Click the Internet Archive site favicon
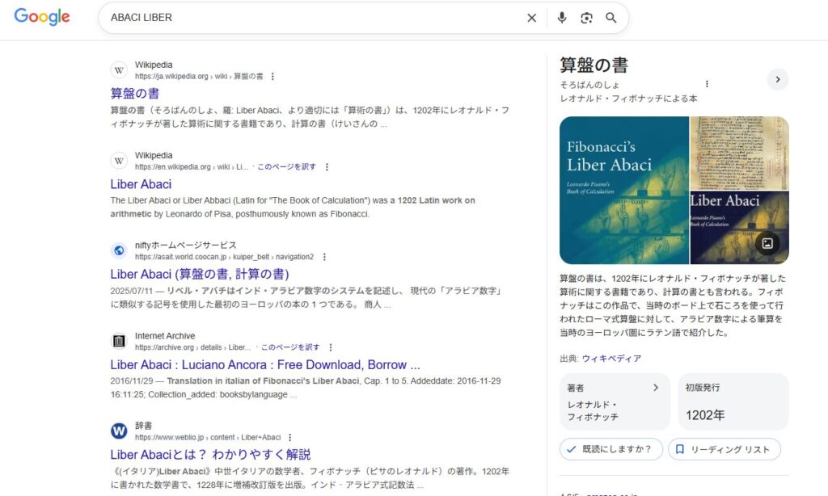 pyautogui.click(x=119, y=341)
